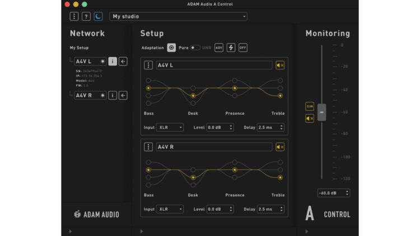420x236 pixels.
Task: Click the arrow button next to A4V L
Action: click(123, 62)
